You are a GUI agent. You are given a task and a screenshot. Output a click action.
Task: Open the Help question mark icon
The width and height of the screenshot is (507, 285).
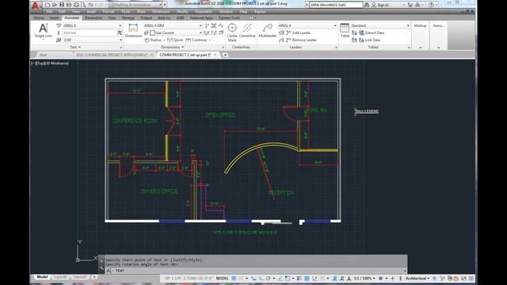tap(431, 5)
